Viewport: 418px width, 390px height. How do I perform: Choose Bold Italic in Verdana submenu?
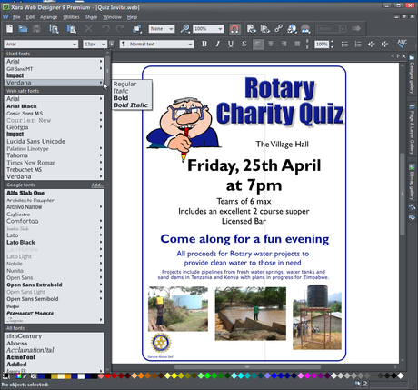(x=131, y=105)
